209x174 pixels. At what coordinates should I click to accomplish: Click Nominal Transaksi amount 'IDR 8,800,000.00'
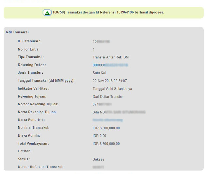click(106, 128)
